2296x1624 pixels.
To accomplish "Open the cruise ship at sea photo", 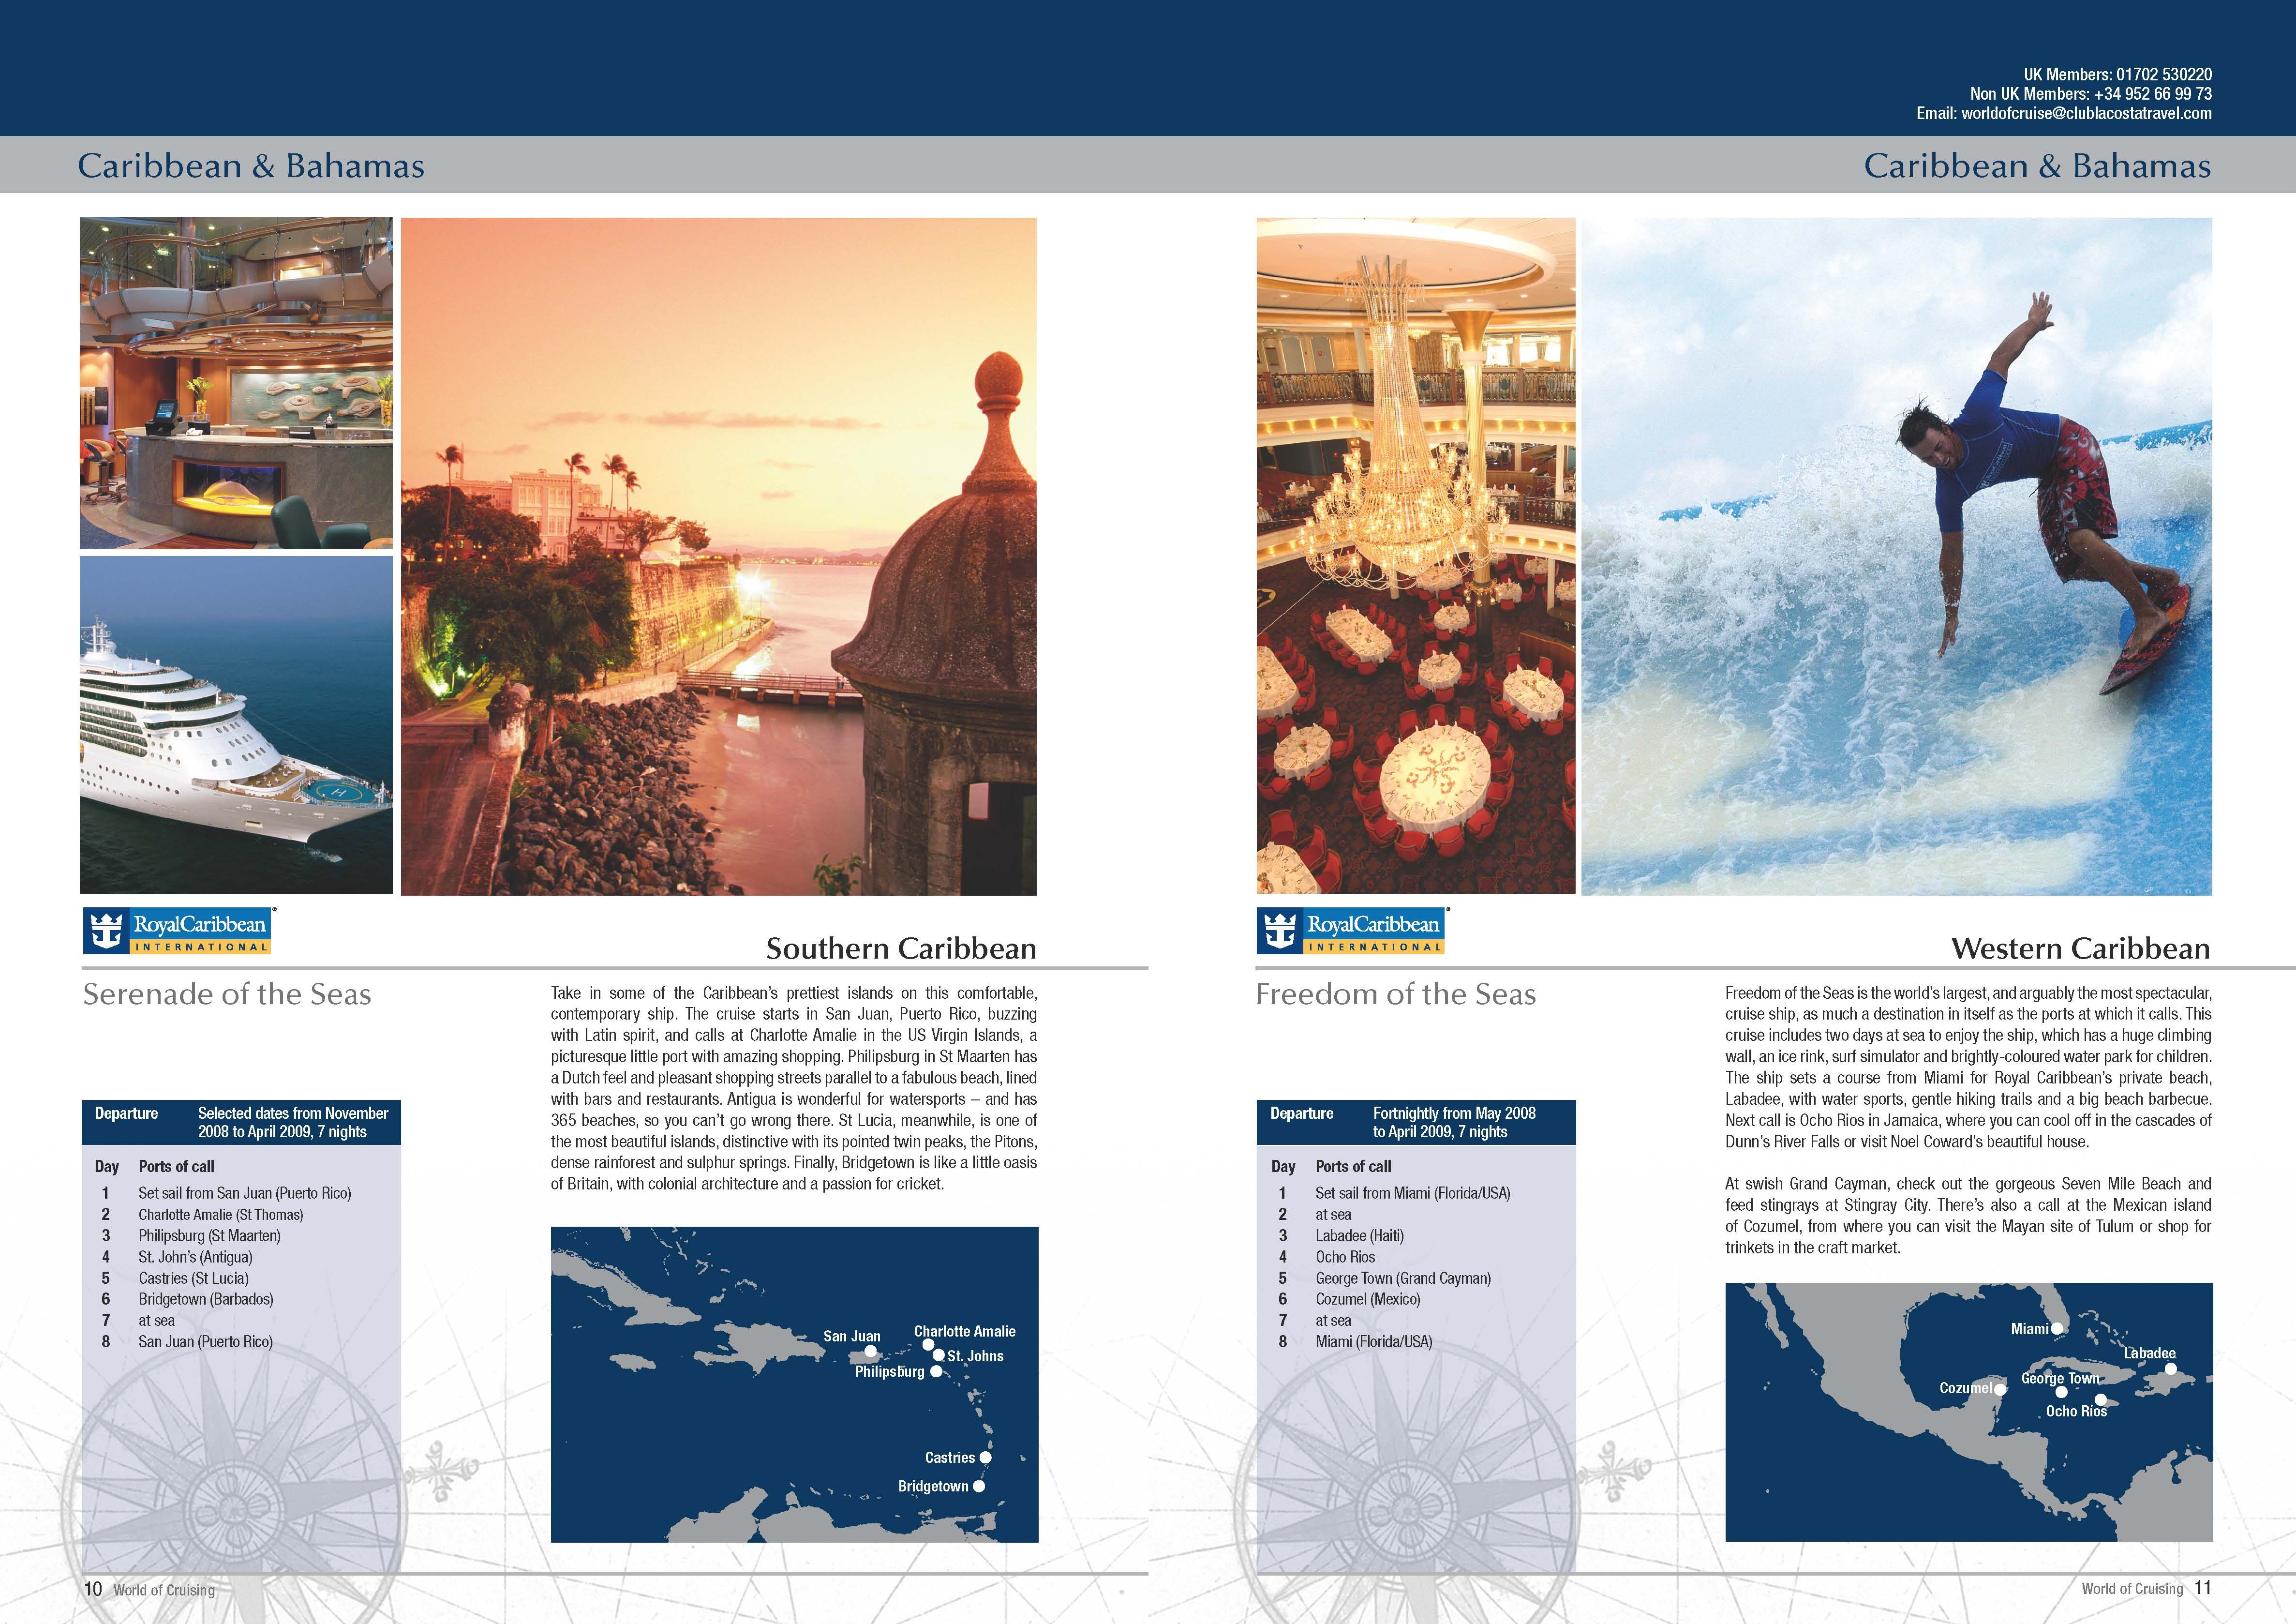I will point(236,725).
